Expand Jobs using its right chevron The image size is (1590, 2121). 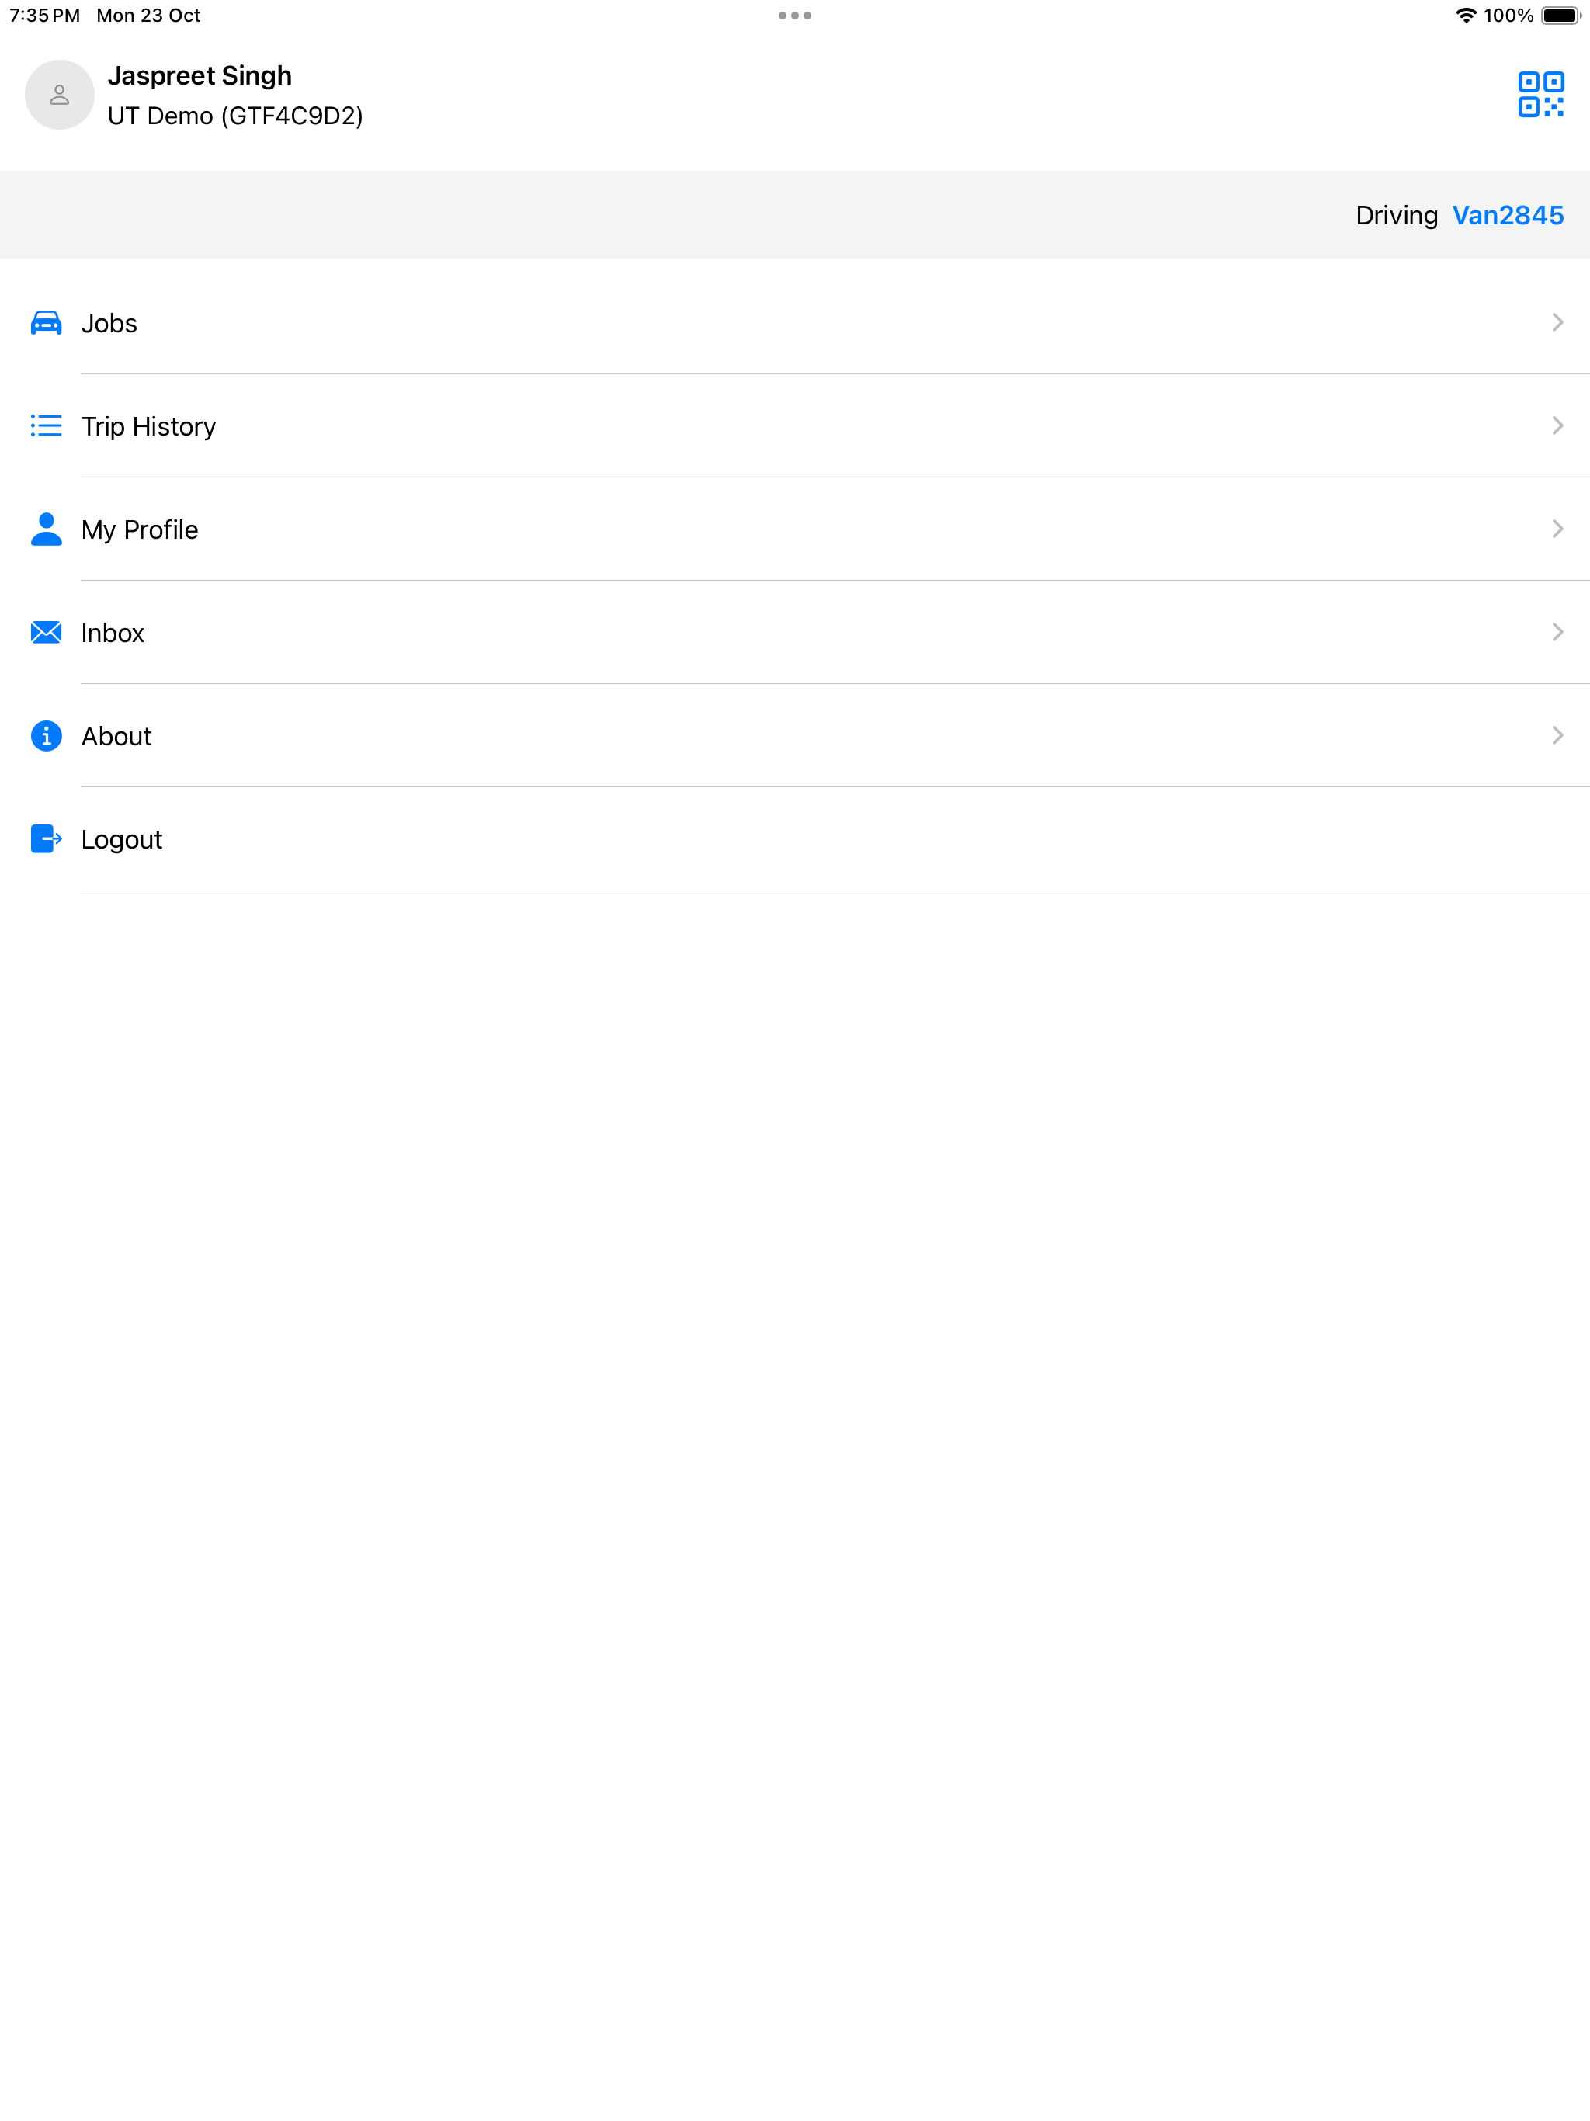coord(1557,322)
